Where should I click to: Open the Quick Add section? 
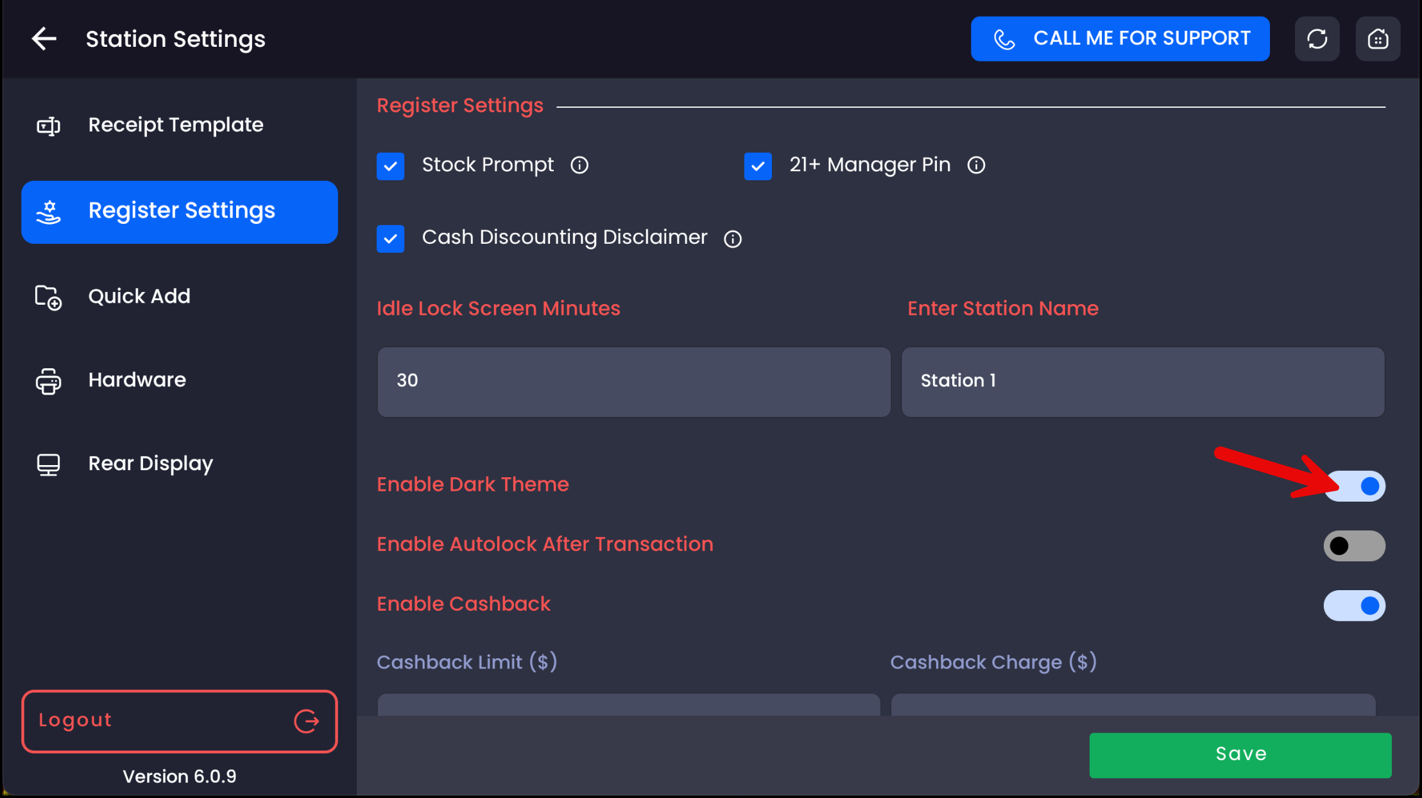point(139,296)
